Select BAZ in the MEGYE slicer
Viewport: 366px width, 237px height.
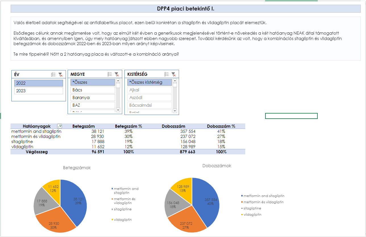pyautogui.click(x=93, y=105)
